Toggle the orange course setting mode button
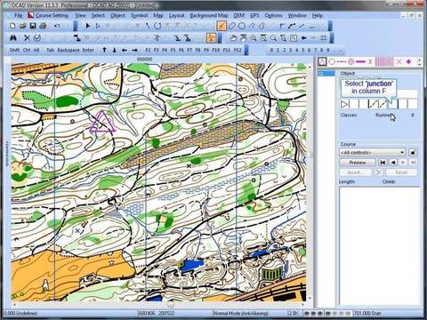427x320 pixels. (212, 38)
